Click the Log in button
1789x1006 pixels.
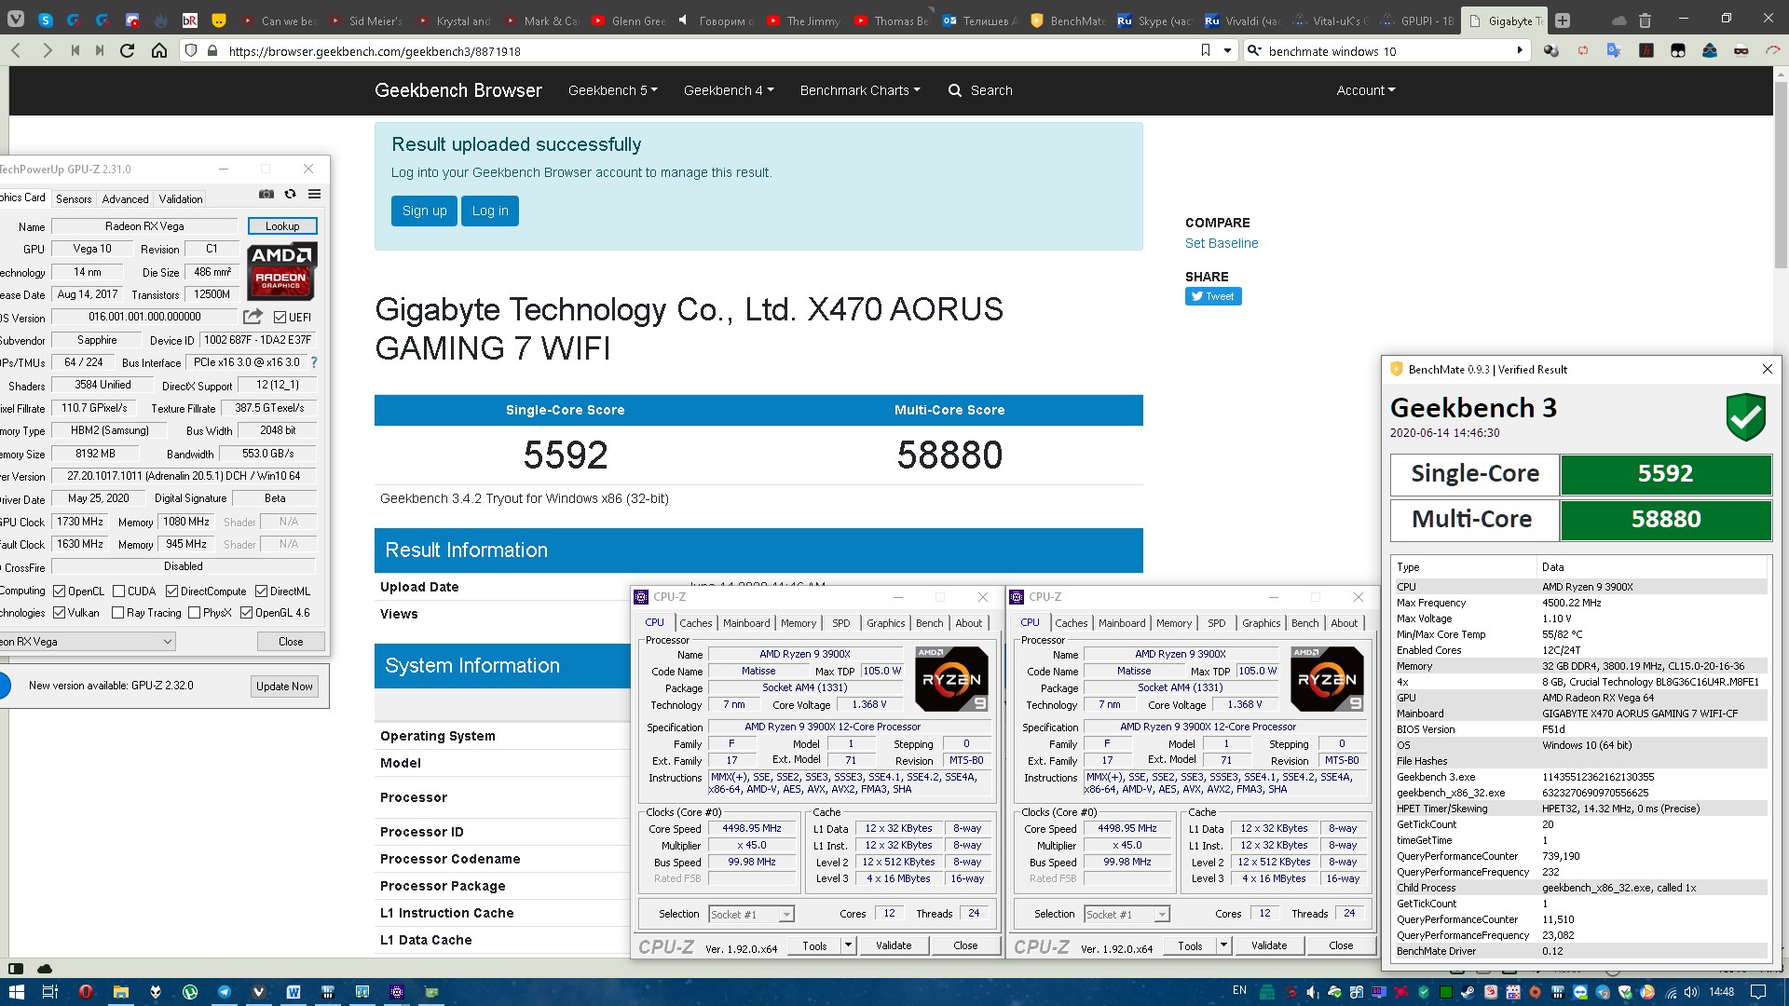tap(490, 211)
